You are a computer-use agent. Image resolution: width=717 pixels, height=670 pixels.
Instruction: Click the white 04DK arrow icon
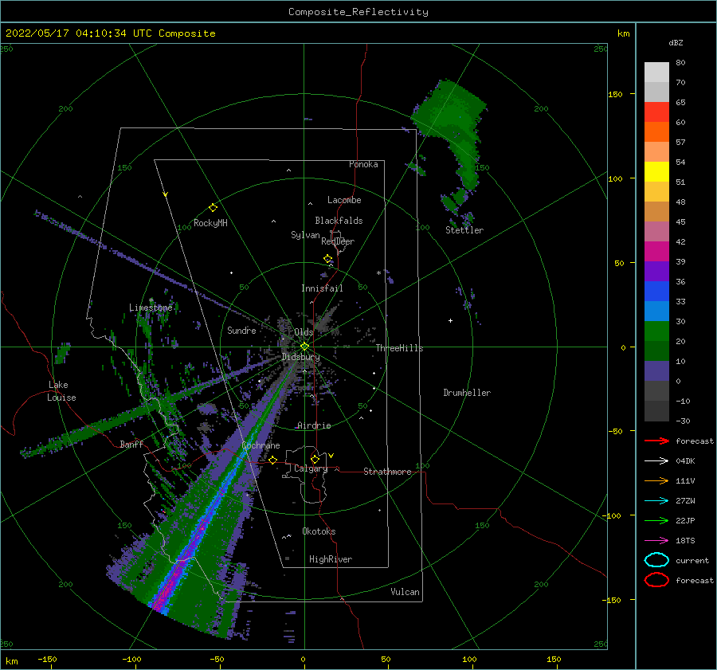[x=656, y=460]
